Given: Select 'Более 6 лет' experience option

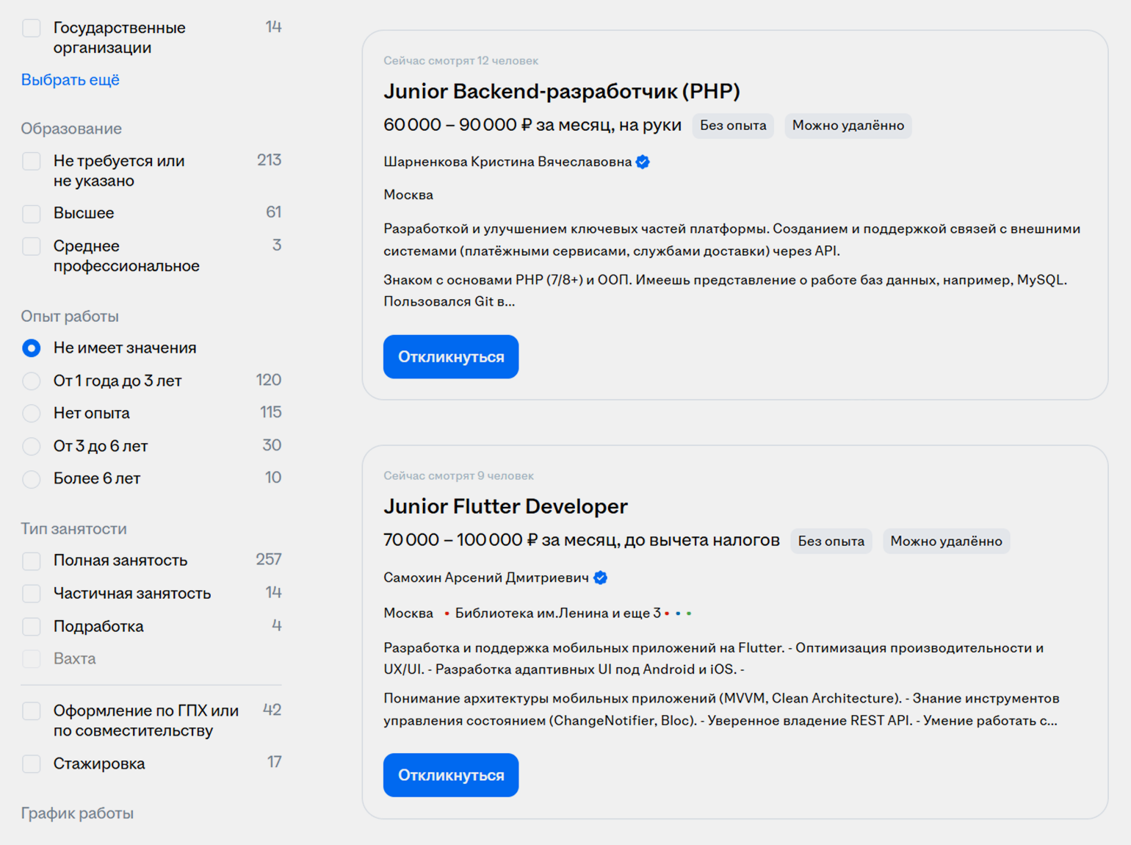Looking at the screenshot, I should (x=32, y=479).
